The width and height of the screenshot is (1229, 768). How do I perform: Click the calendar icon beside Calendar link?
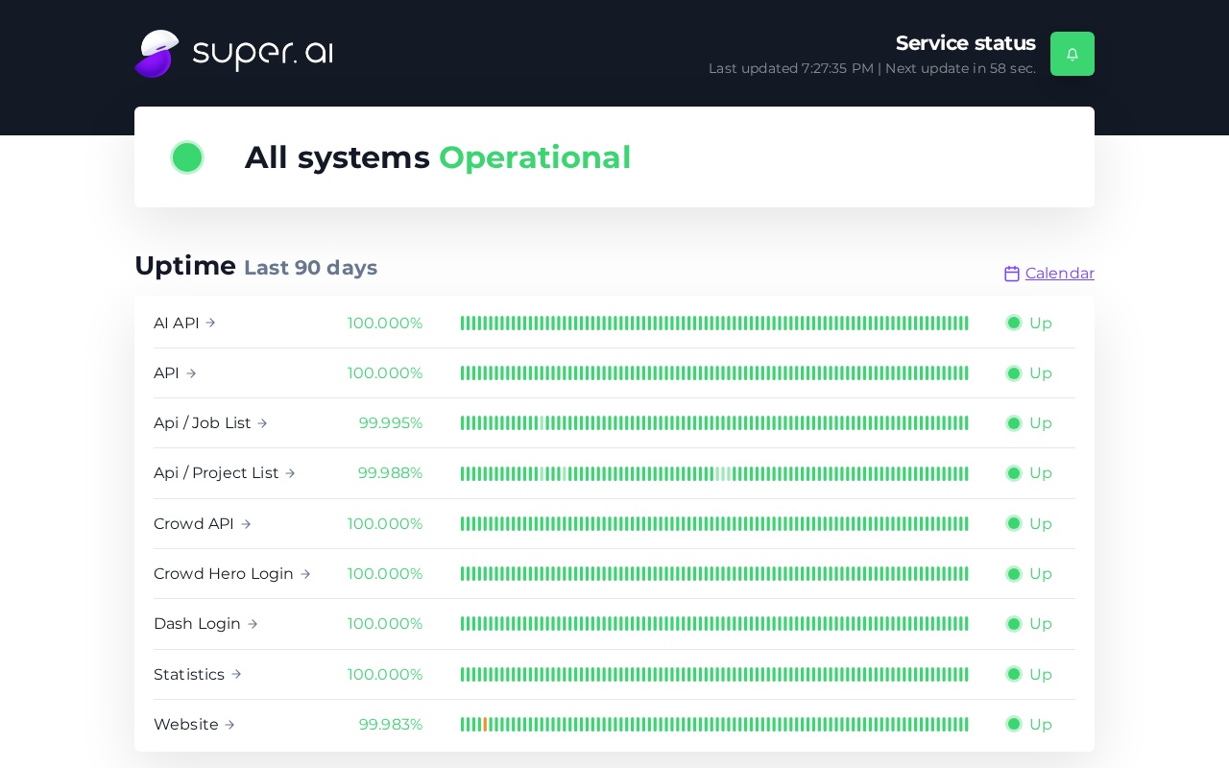[1012, 274]
